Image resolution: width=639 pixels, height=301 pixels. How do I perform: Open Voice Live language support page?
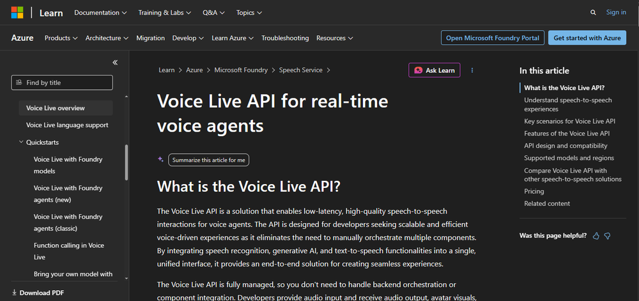point(67,125)
